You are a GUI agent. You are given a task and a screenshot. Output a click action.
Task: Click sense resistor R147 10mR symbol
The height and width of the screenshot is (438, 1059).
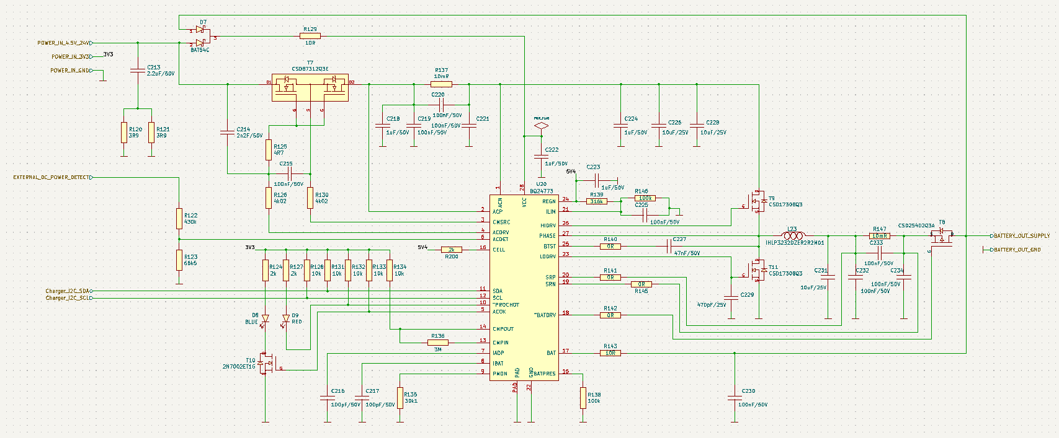tap(880, 235)
